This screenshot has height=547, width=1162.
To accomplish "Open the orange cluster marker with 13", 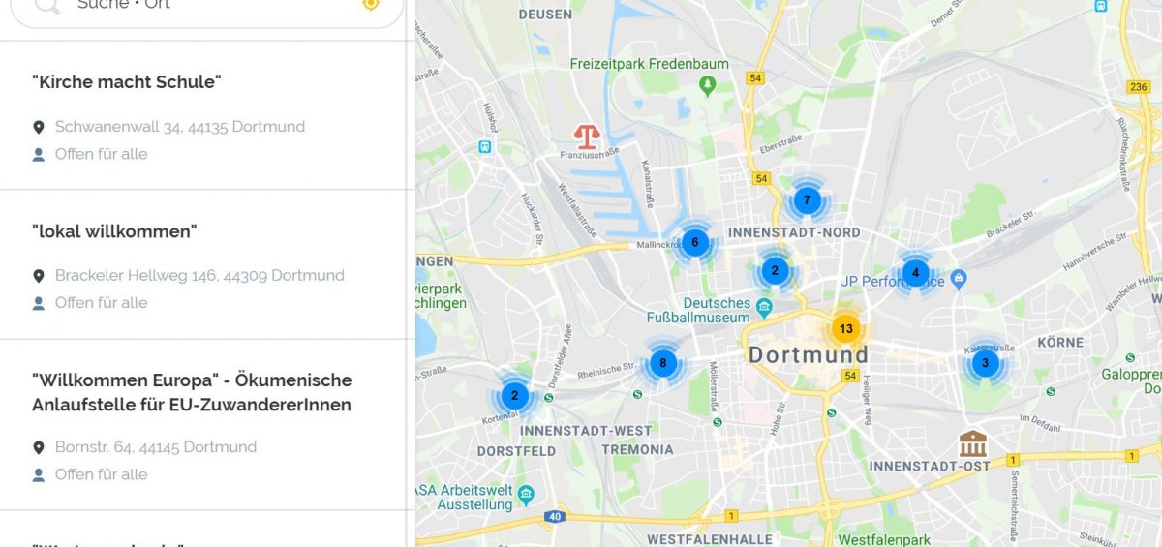I will (x=846, y=328).
